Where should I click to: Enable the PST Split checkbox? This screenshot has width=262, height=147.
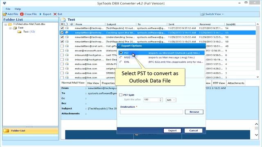pos(121,95)
